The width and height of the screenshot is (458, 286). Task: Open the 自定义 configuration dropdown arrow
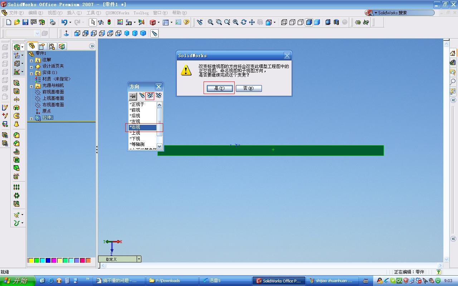coord(139,259)
